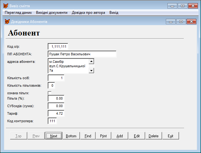Image resolution: width=201 pixels, height=153 pixels.
Task: Maximize the Довідники Абонентів window
Action: pyautogui.click(x=181, y=22)
